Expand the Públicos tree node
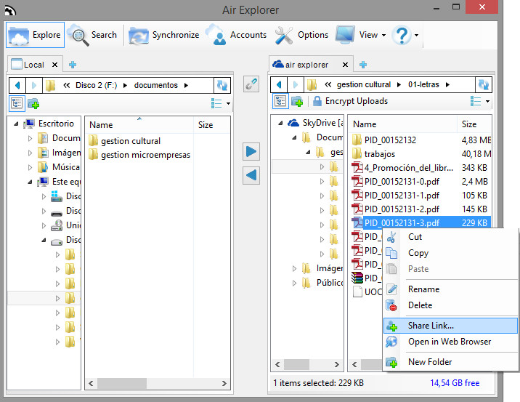Screen dimensions: 520x402 294,283
